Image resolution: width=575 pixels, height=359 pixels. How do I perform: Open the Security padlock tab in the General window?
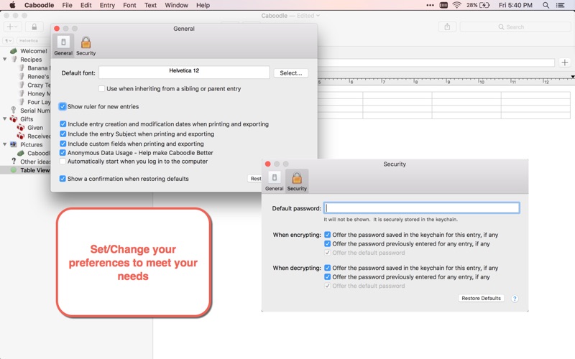pyautogui.click(x=86, y=45)
